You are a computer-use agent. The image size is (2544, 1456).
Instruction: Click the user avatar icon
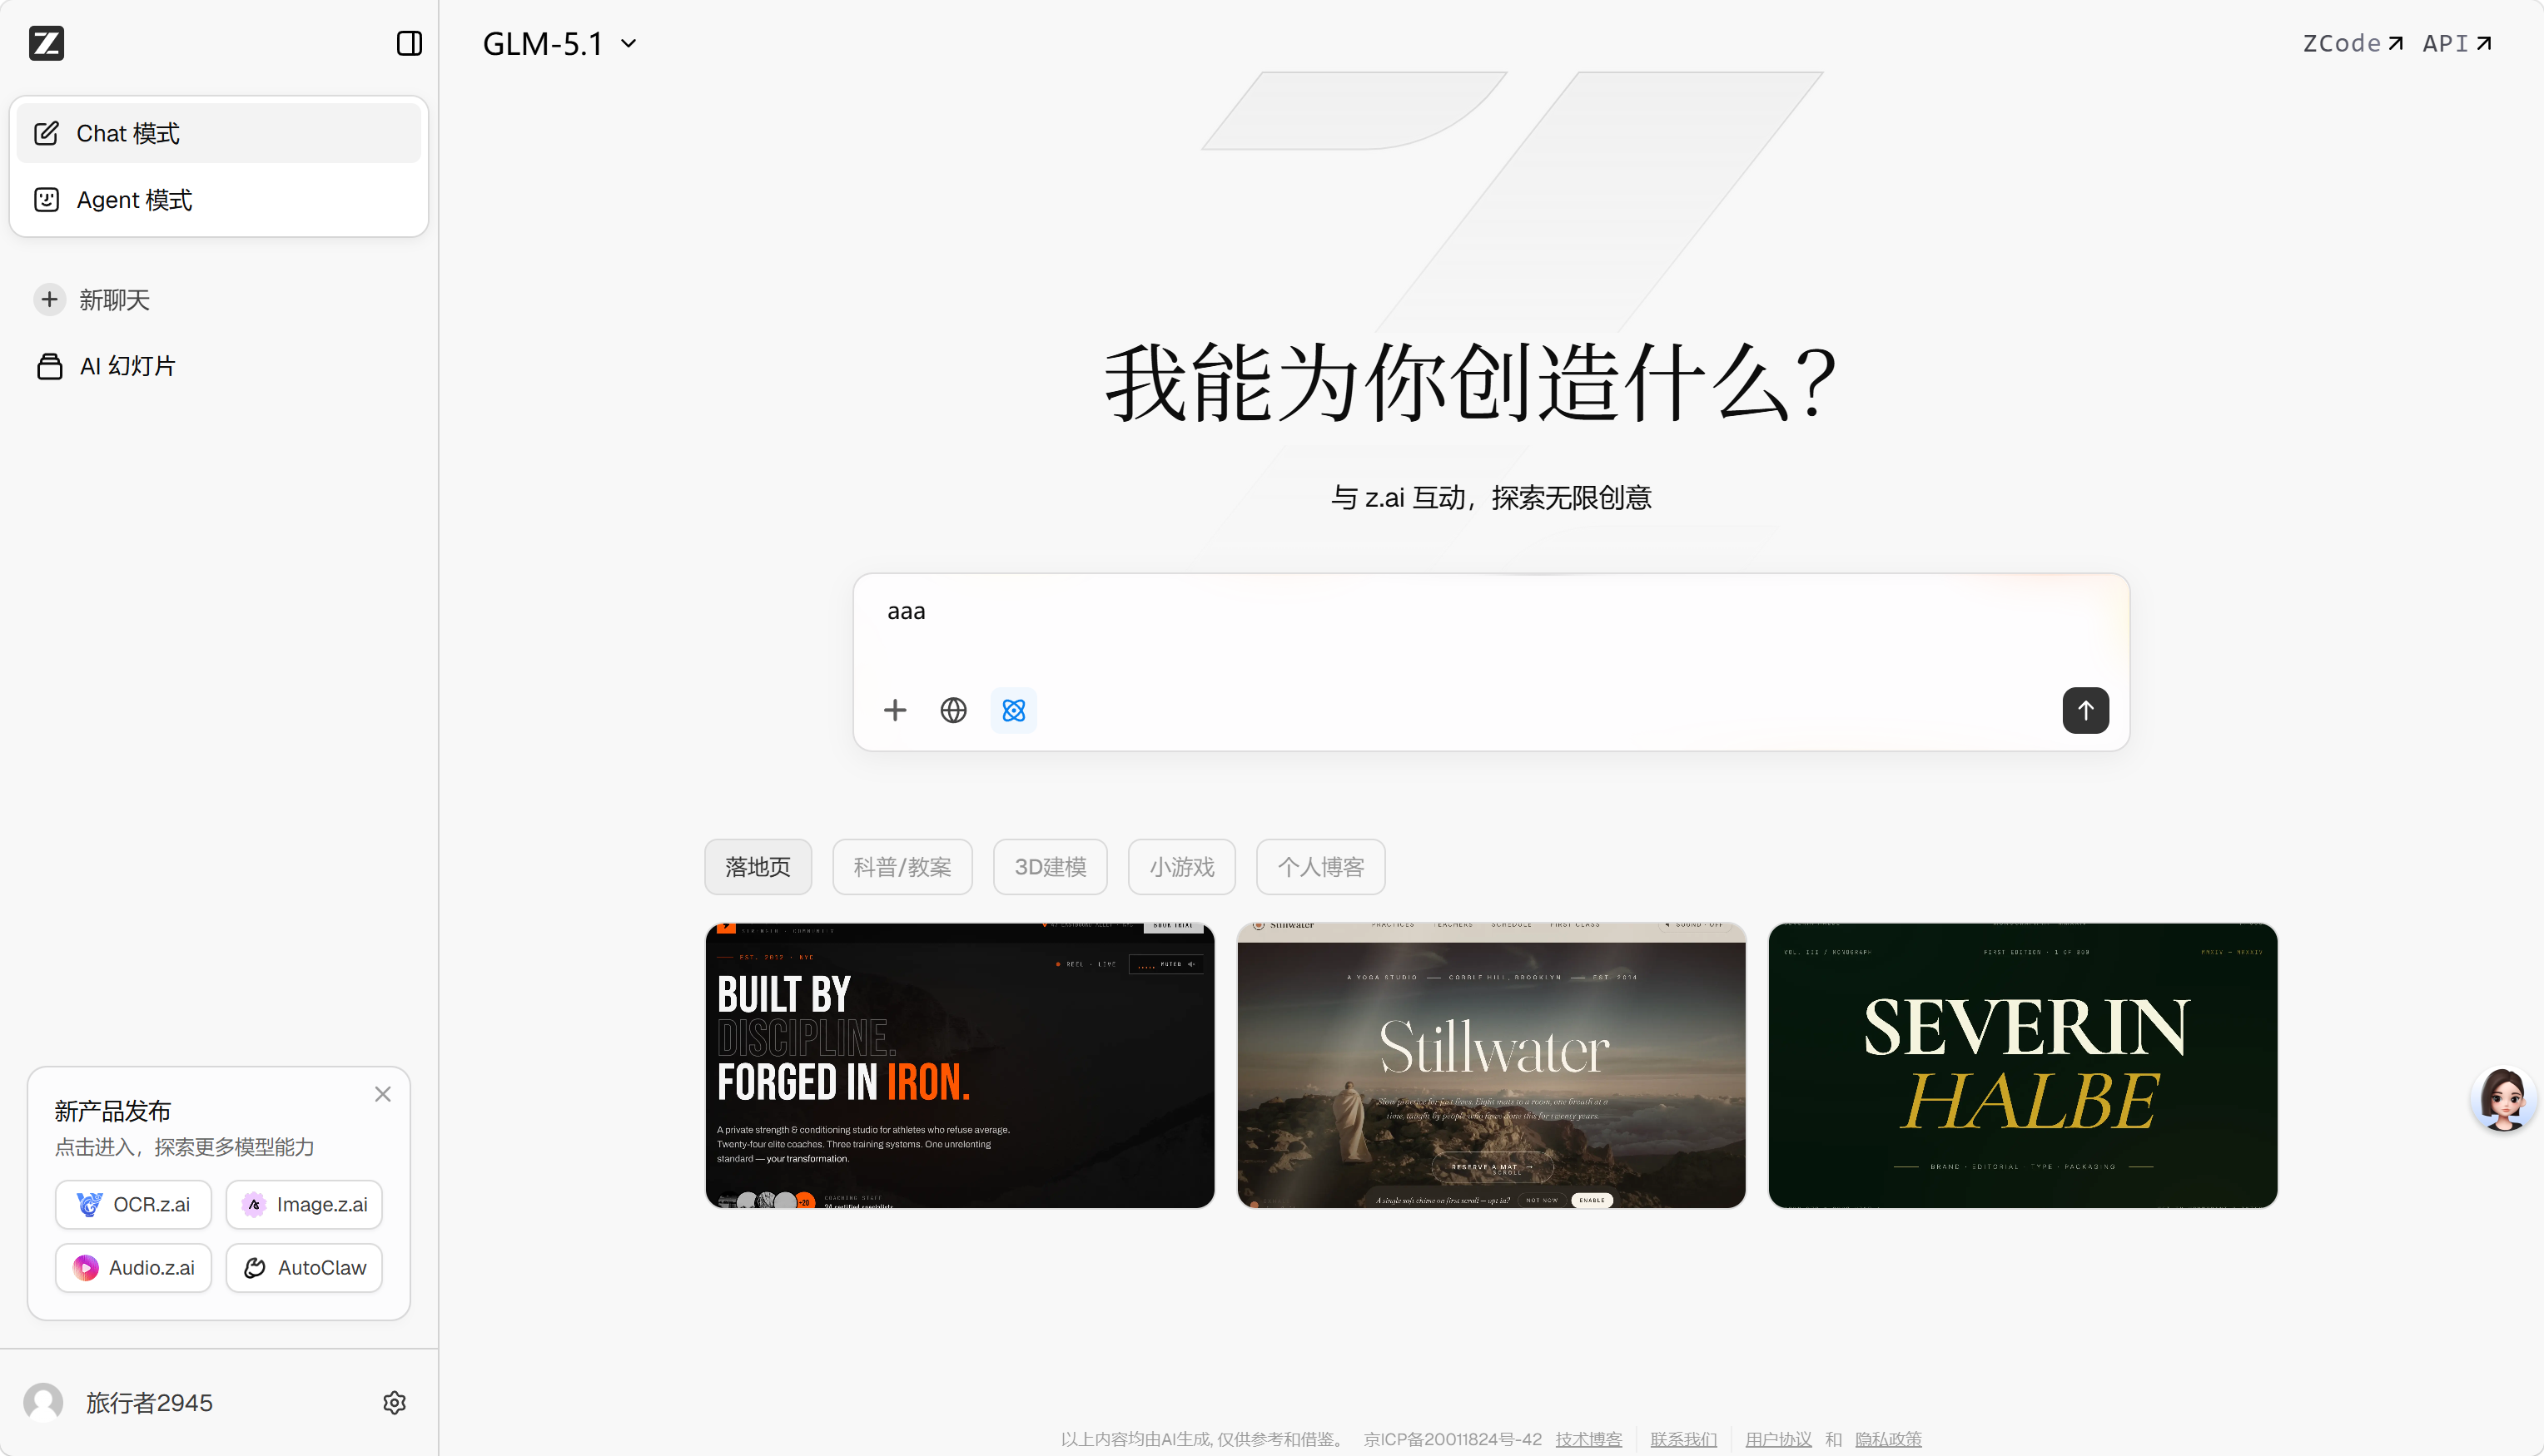(43, 1402)
